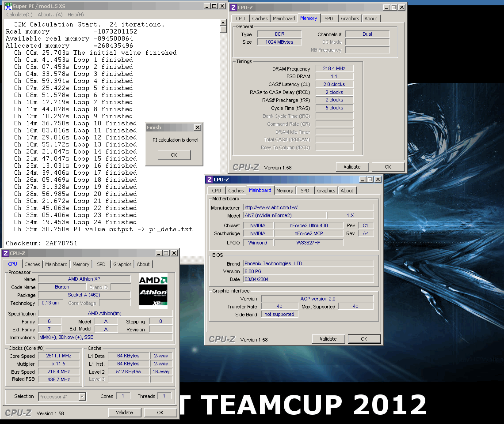
Task: Click the CPU-Z Mainboard window title icon
Action: tap(210, 180)
